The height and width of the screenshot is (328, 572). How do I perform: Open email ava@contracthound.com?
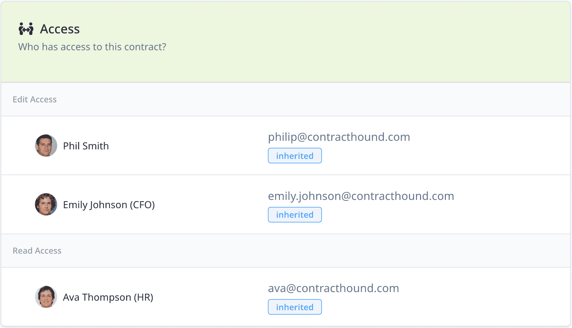click(x=333, y=288)
